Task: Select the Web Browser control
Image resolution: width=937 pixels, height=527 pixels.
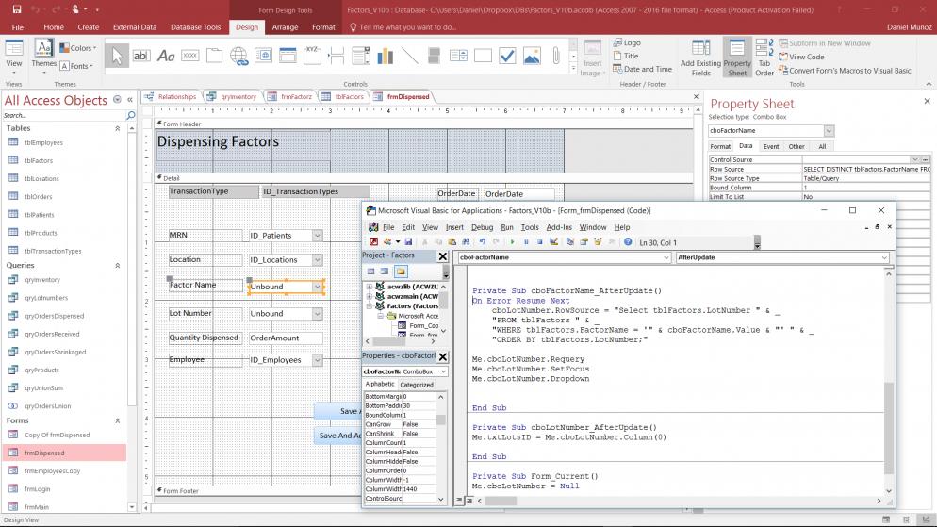Action: tap(264, 56)
